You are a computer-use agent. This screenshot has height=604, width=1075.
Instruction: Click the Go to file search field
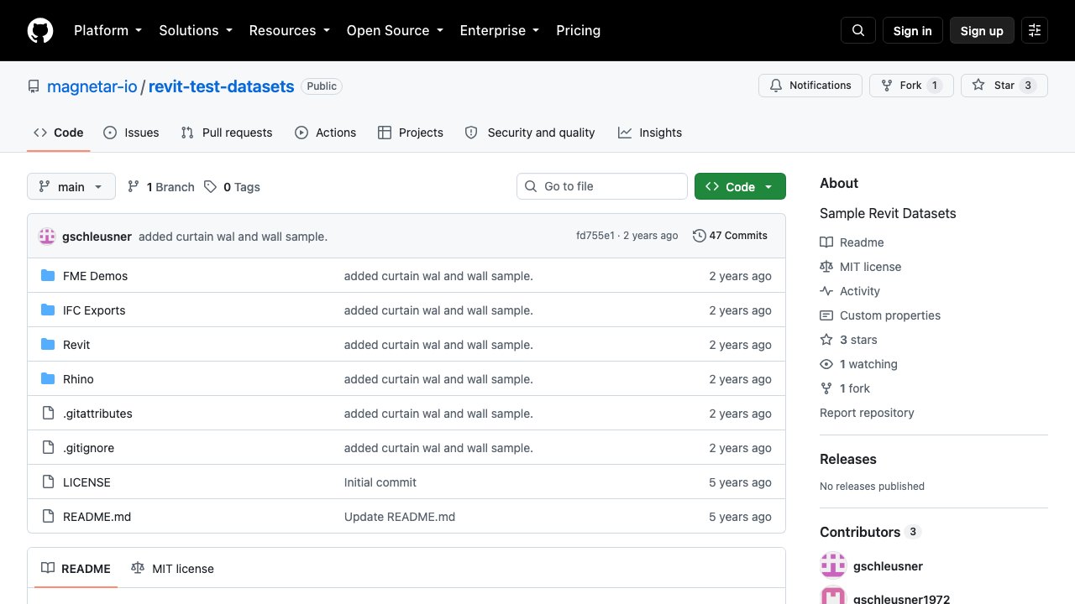[x=602, y=186]
